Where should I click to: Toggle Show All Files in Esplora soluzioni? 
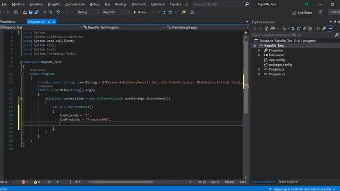tap(310, 29)
